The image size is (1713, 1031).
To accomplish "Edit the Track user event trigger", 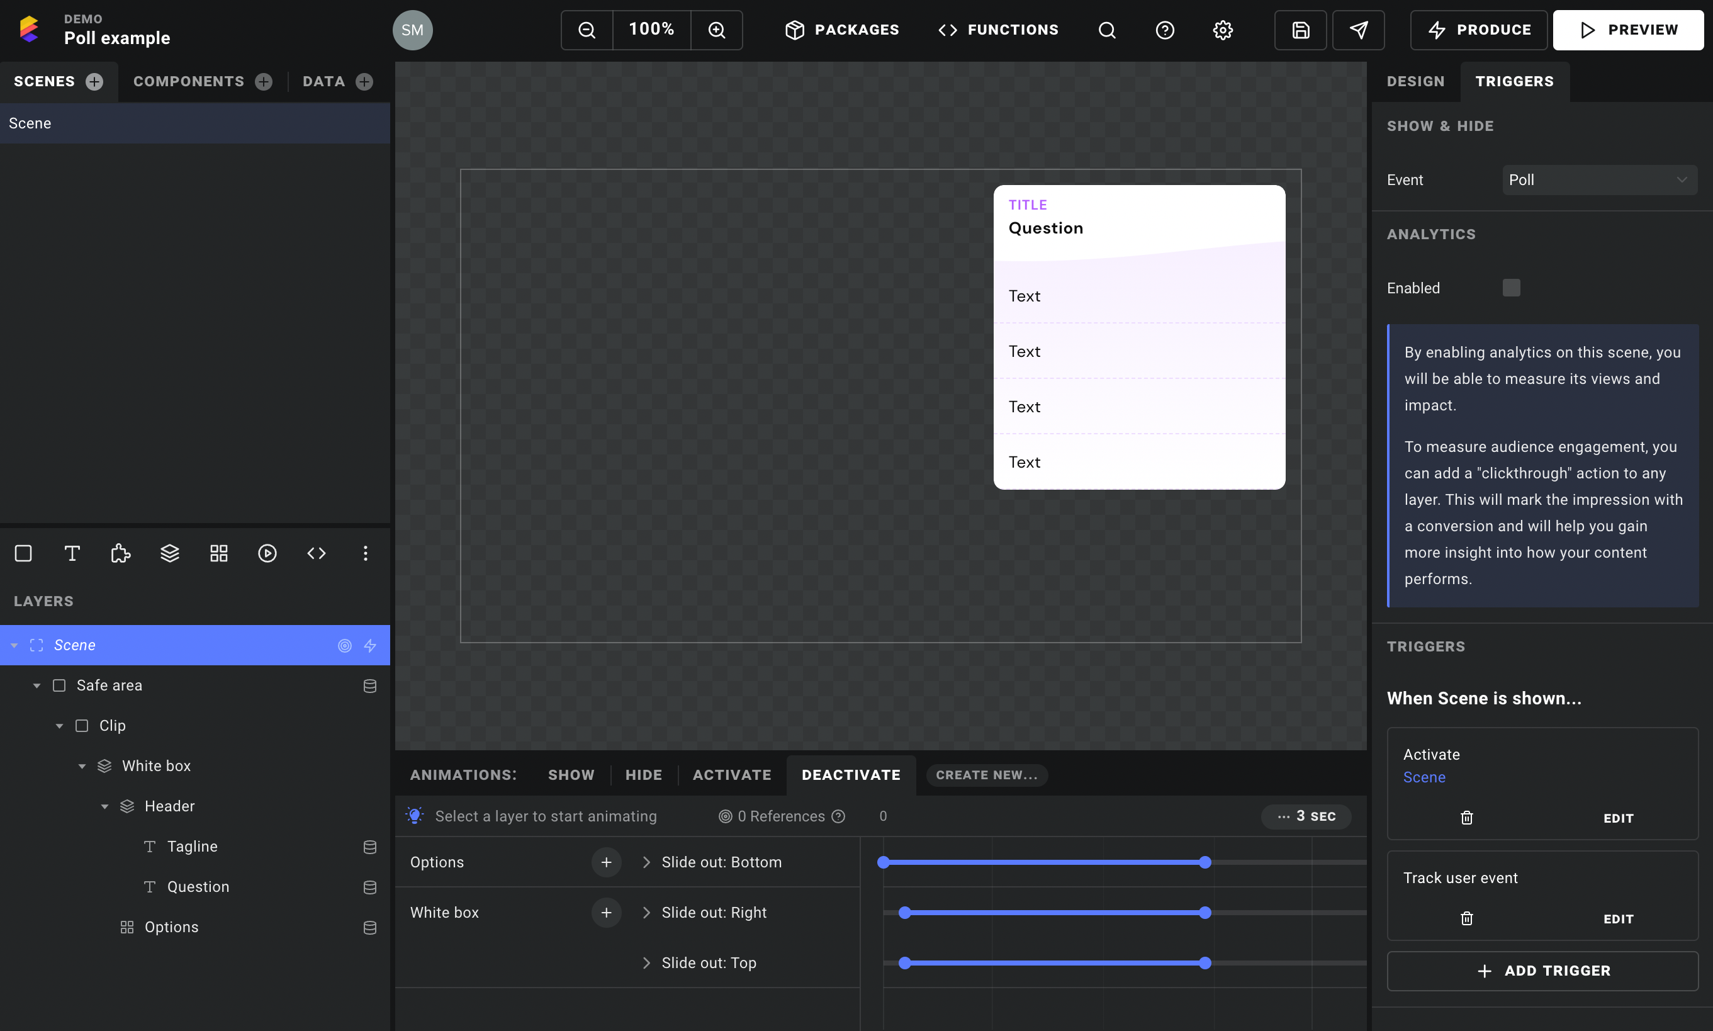I will pyautogui.click(x=1618, y=918).
